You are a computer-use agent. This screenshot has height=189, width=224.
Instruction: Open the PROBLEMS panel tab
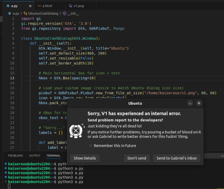(15, 155)
